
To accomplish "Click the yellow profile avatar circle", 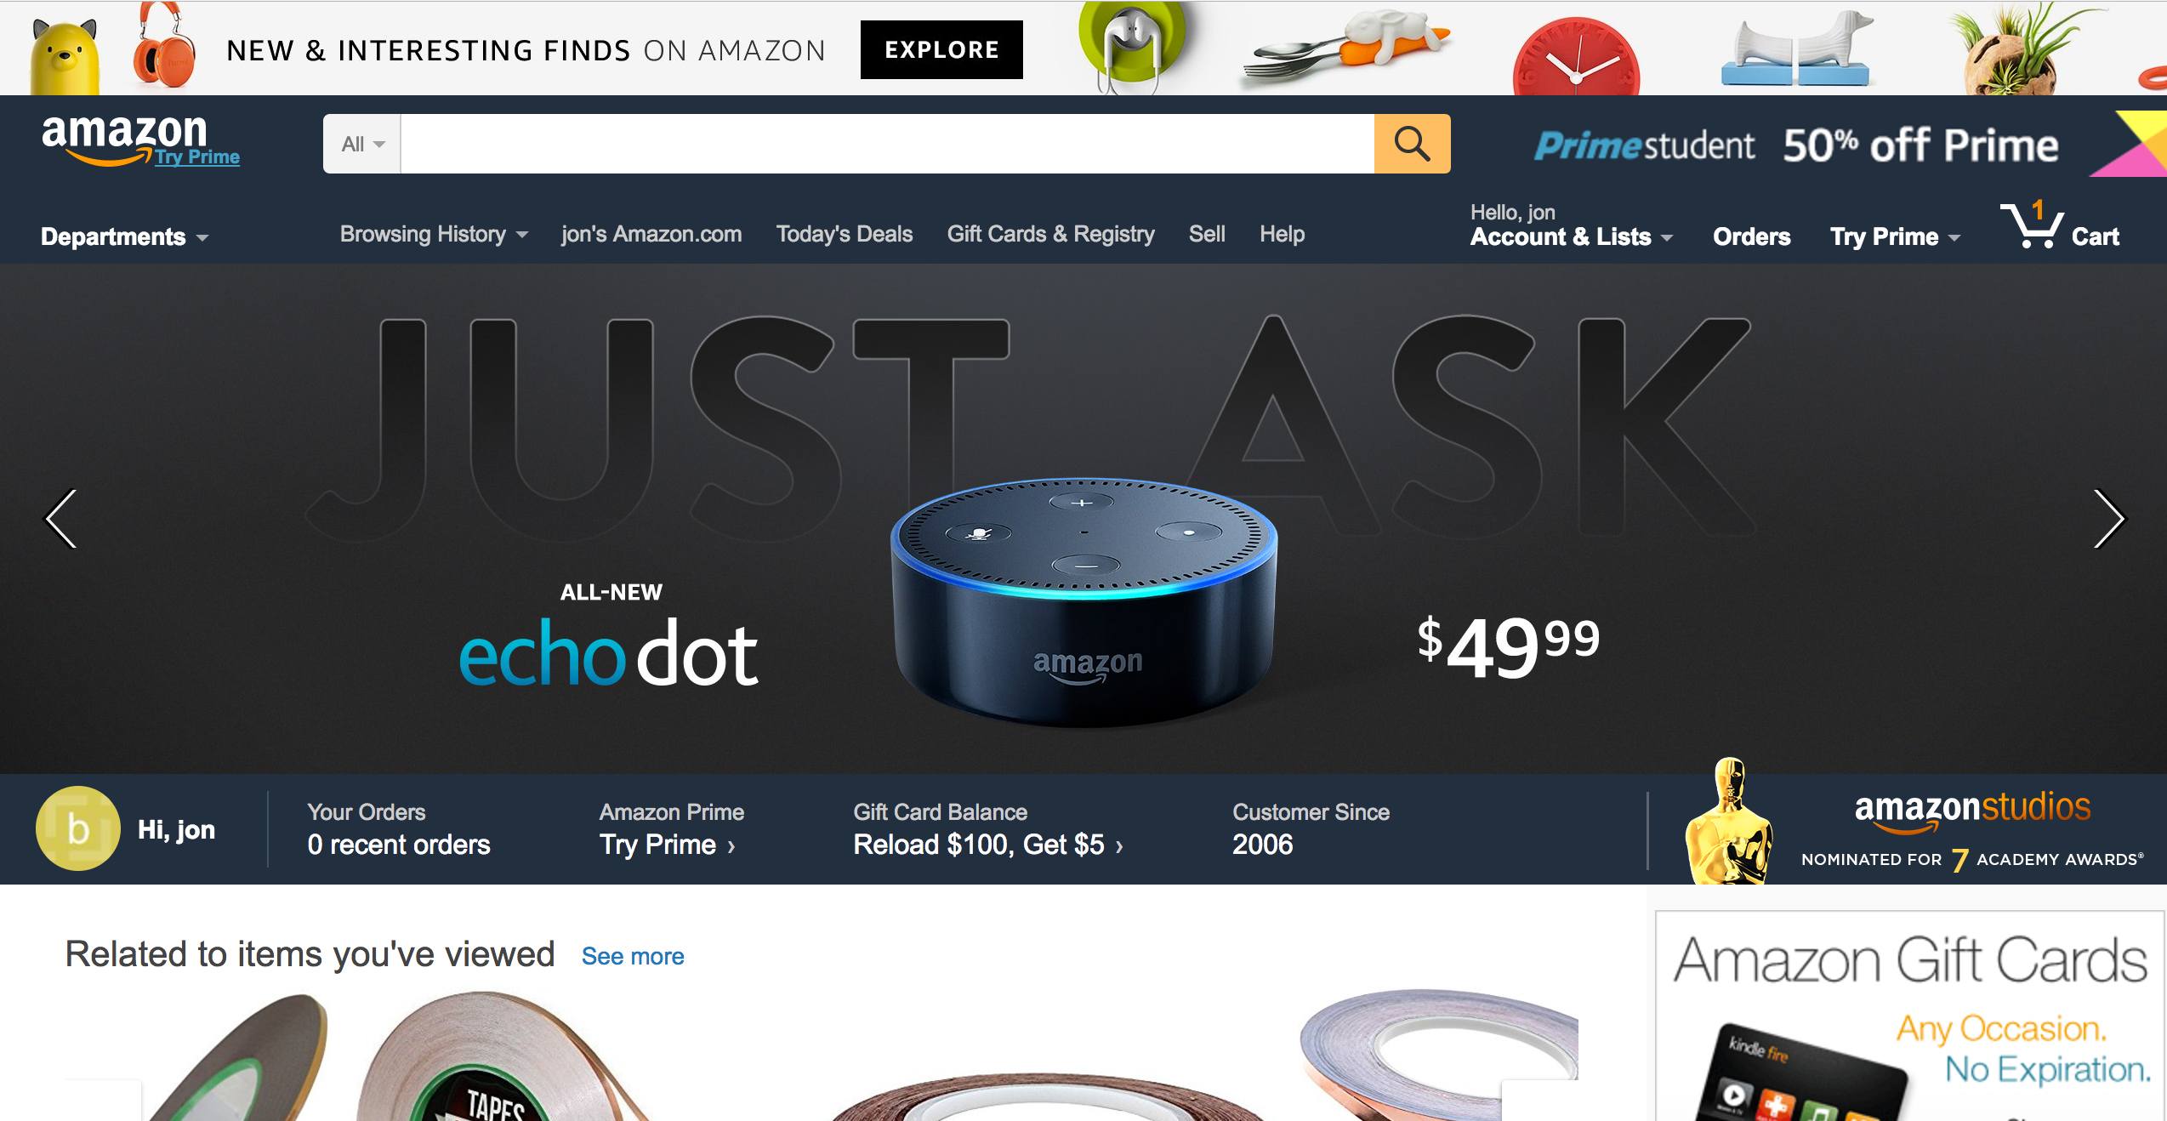I will [x=78, y=828].
